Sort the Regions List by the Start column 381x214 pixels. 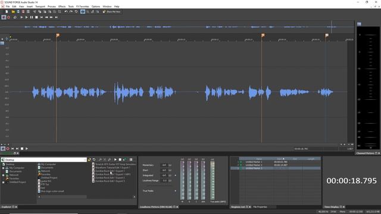click(280, 159)
